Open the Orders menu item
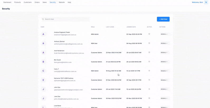 tap(37, 2)
